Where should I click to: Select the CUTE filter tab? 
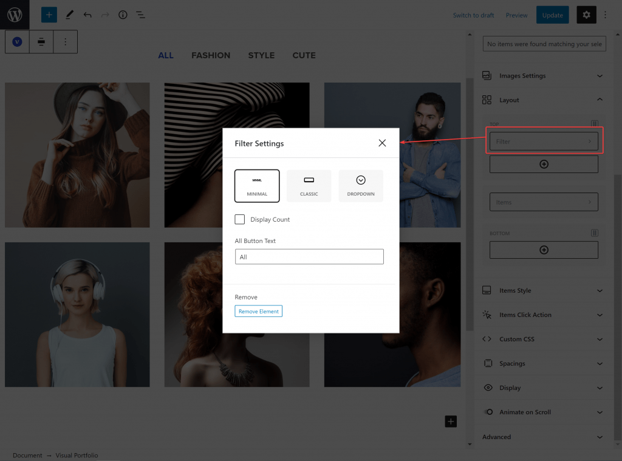coord(304,55)
